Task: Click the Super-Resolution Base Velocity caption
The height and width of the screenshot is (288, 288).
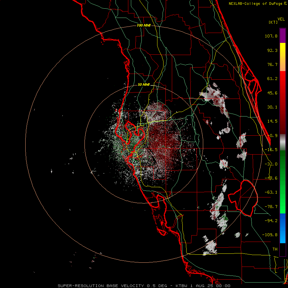Action: point(144,286)
